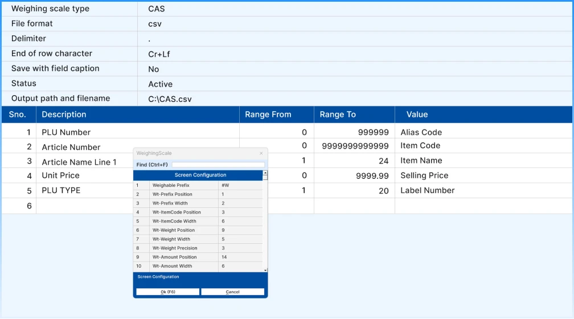The width and height of the screenshot is (574, 319).
Task: Click the Description column header
Action: pos(138,114)
